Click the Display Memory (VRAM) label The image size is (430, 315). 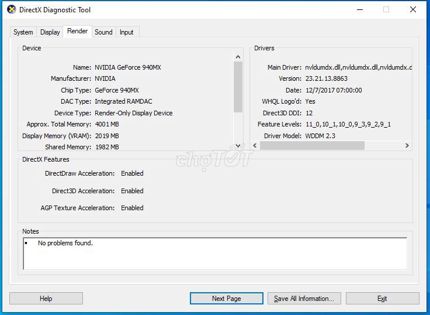tap(57, 136)
